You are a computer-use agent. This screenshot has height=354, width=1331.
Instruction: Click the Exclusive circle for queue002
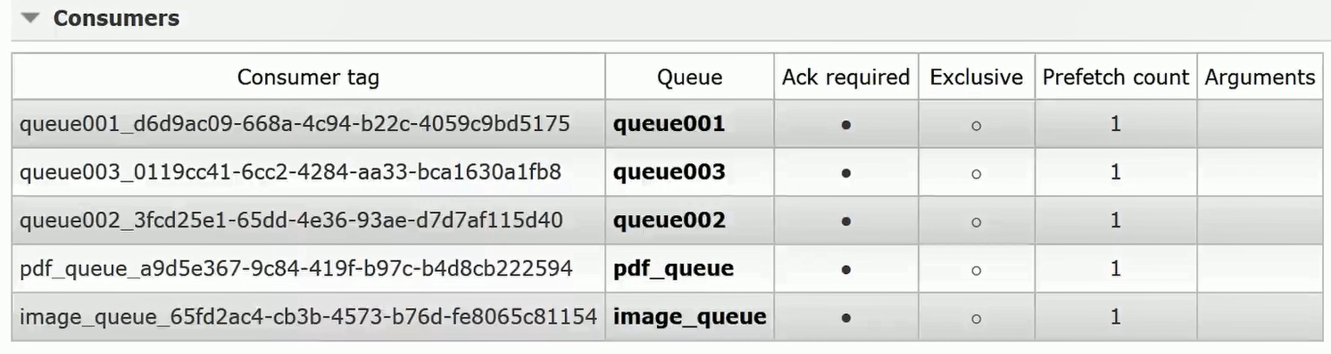tap(976, 222)
